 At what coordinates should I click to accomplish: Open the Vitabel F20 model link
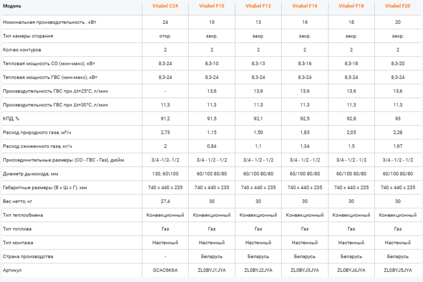coord(398,6)
